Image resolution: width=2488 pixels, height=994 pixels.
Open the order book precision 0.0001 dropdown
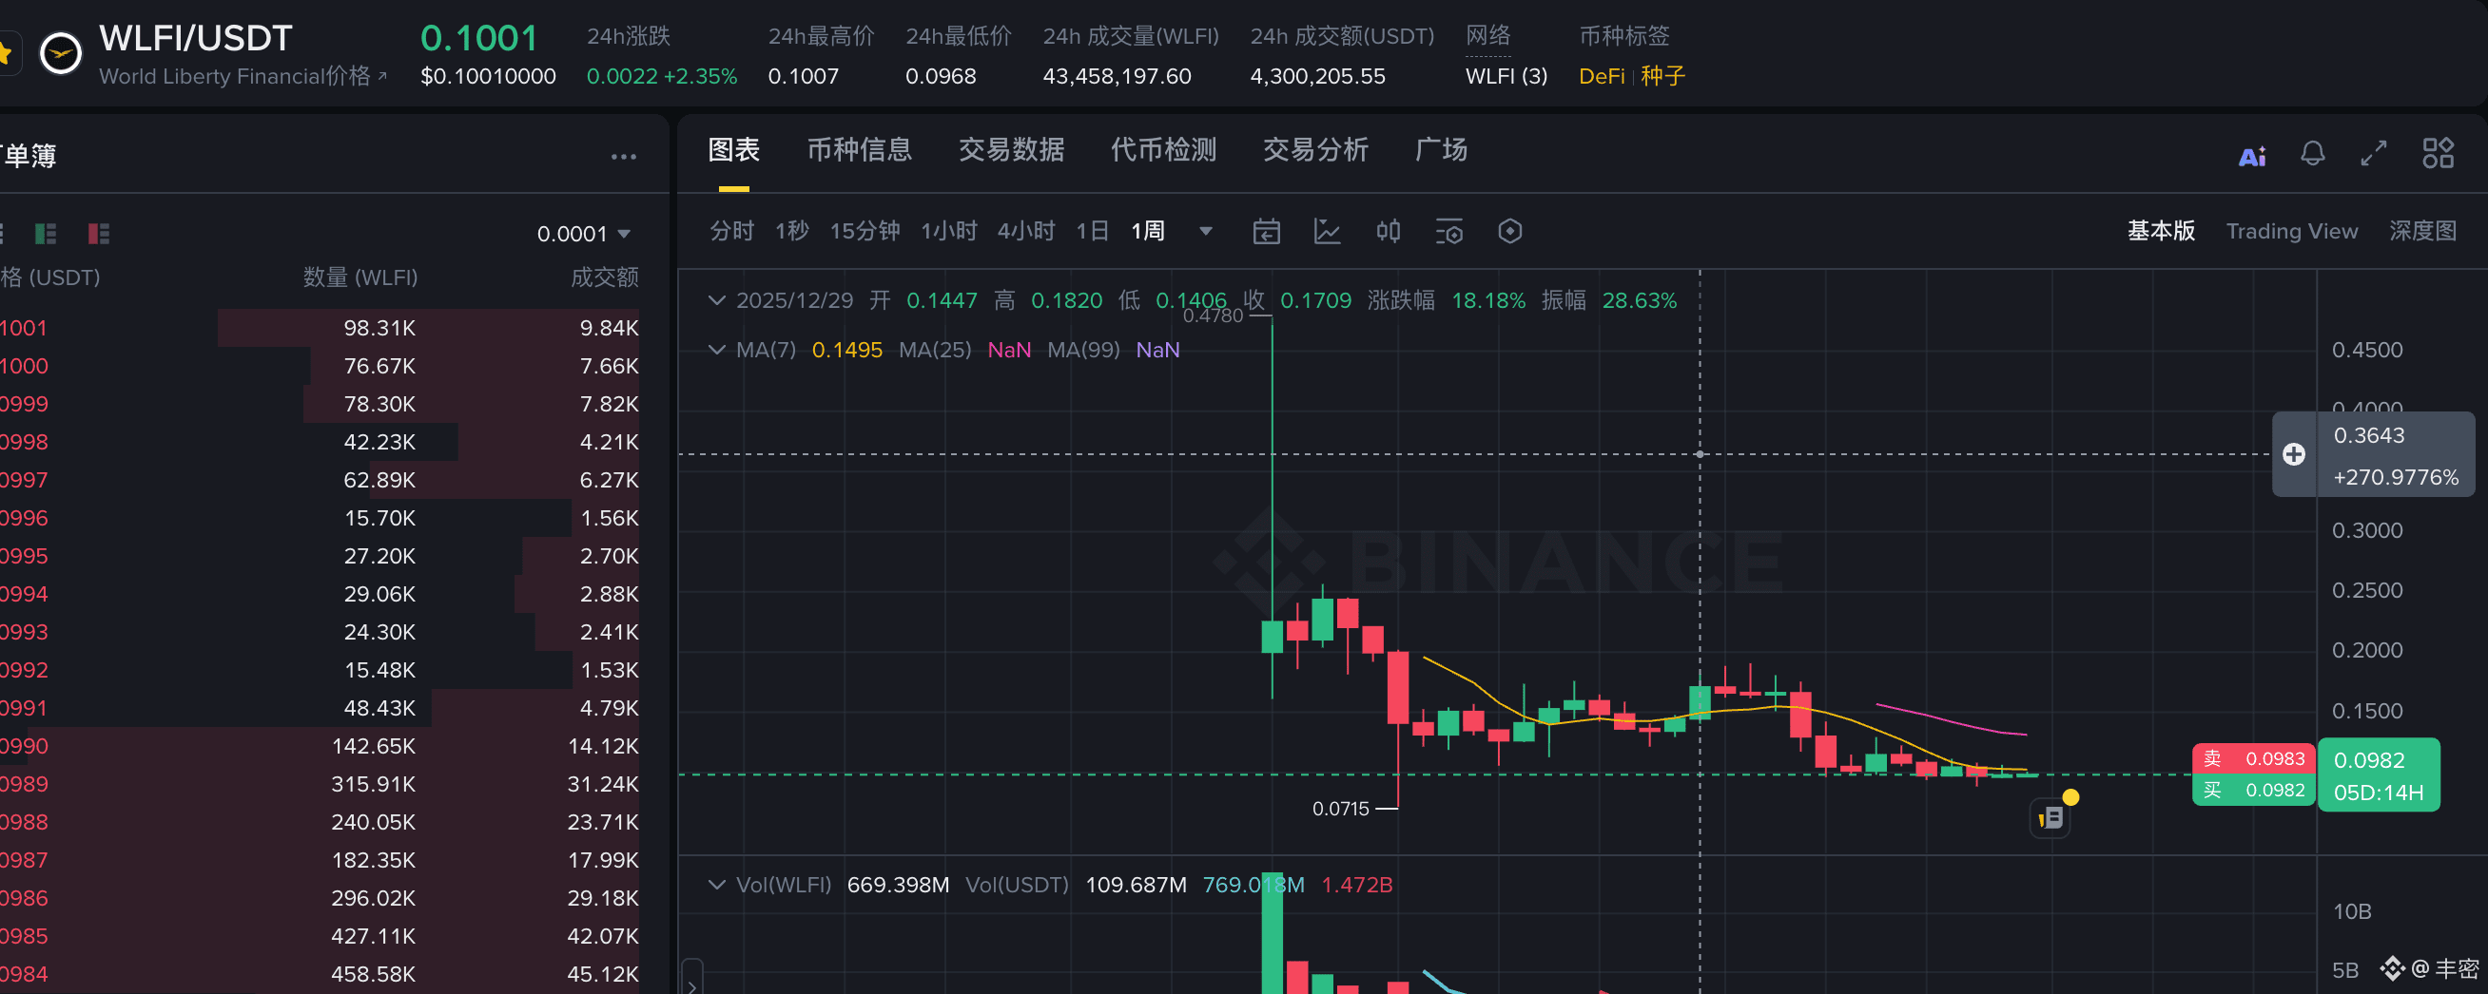[x=583, y=234]
